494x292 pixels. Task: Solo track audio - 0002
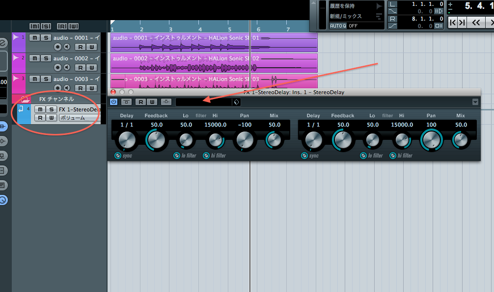(x=46, y=58)
